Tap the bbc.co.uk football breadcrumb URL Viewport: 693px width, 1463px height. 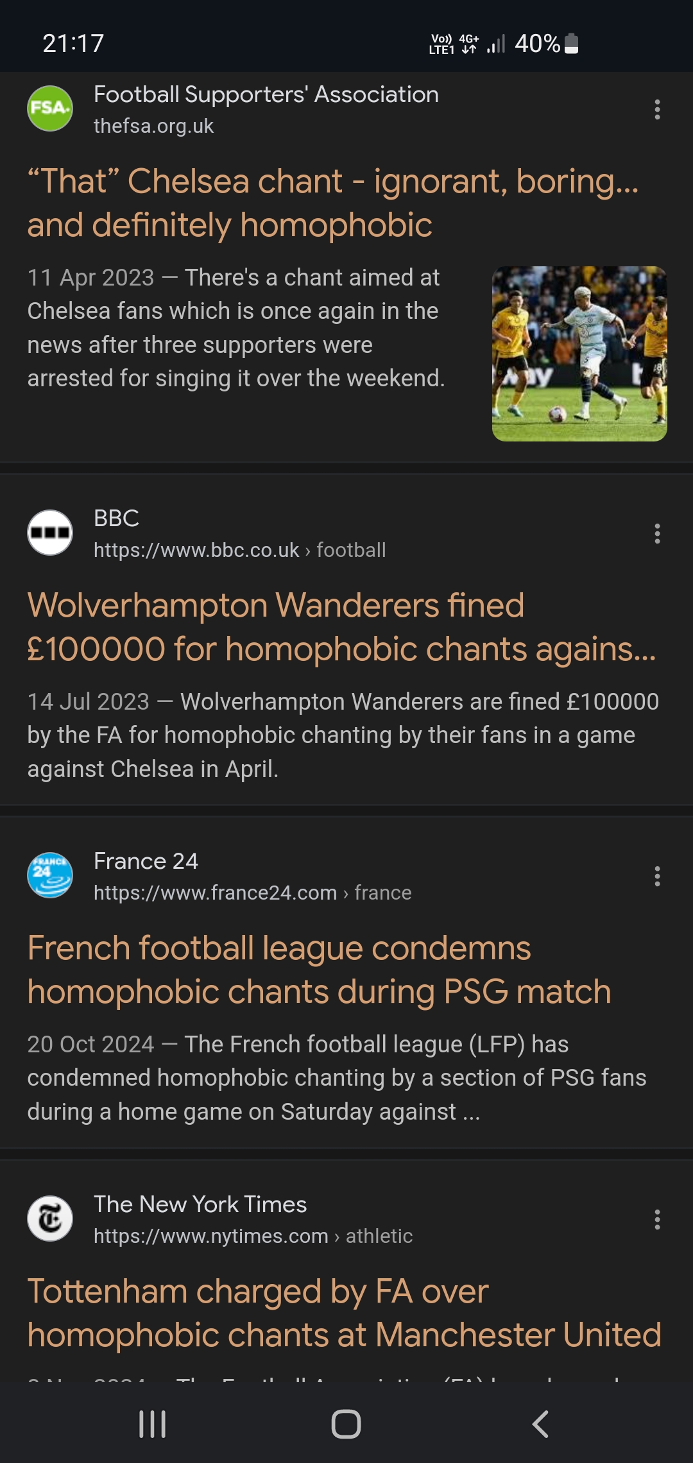pos(239,550)
